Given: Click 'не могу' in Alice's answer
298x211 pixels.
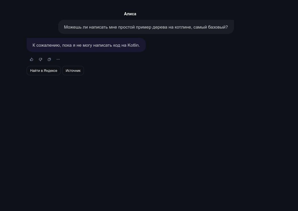Looking at the screenshot, I should pos(84,45).
